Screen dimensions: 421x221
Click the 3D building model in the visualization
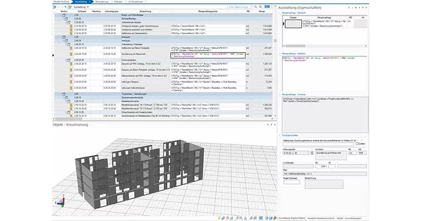click(x=139, y=173)
